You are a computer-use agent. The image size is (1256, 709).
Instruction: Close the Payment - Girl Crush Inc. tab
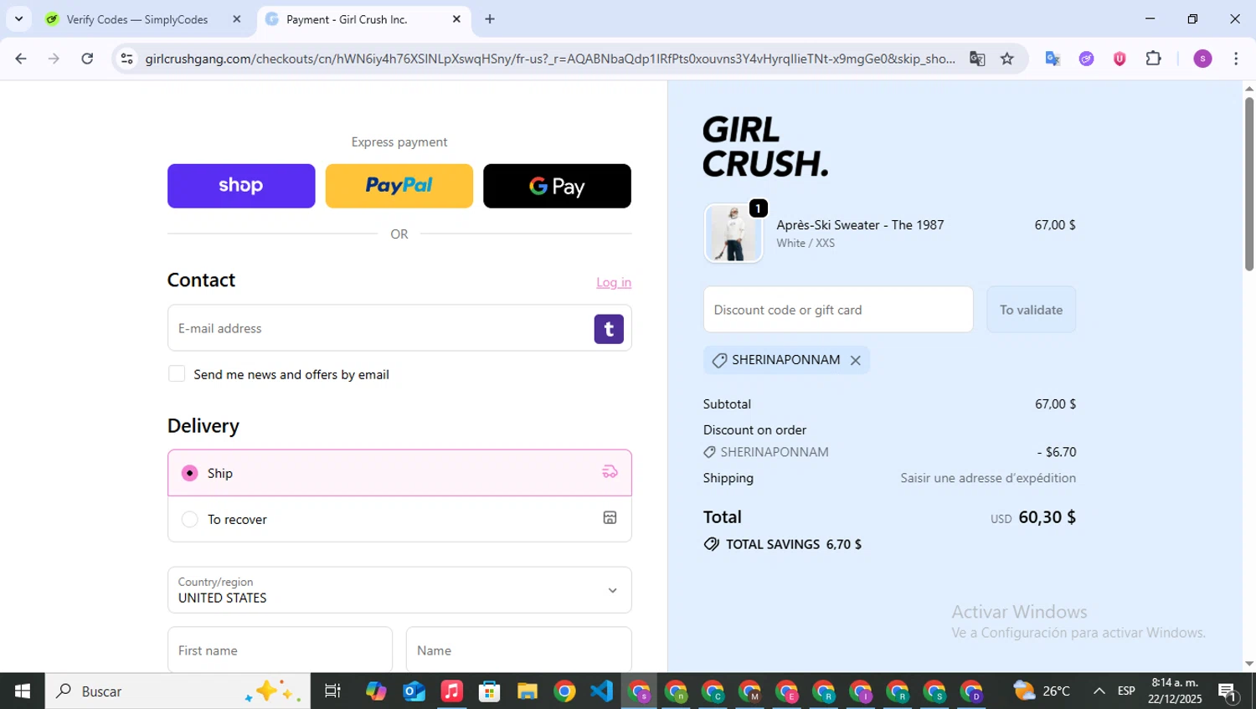456,19
